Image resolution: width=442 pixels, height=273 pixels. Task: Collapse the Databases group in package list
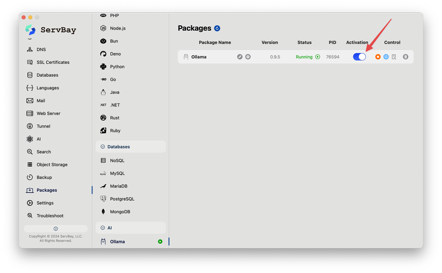pyautogui.click(x=131, y=147)
